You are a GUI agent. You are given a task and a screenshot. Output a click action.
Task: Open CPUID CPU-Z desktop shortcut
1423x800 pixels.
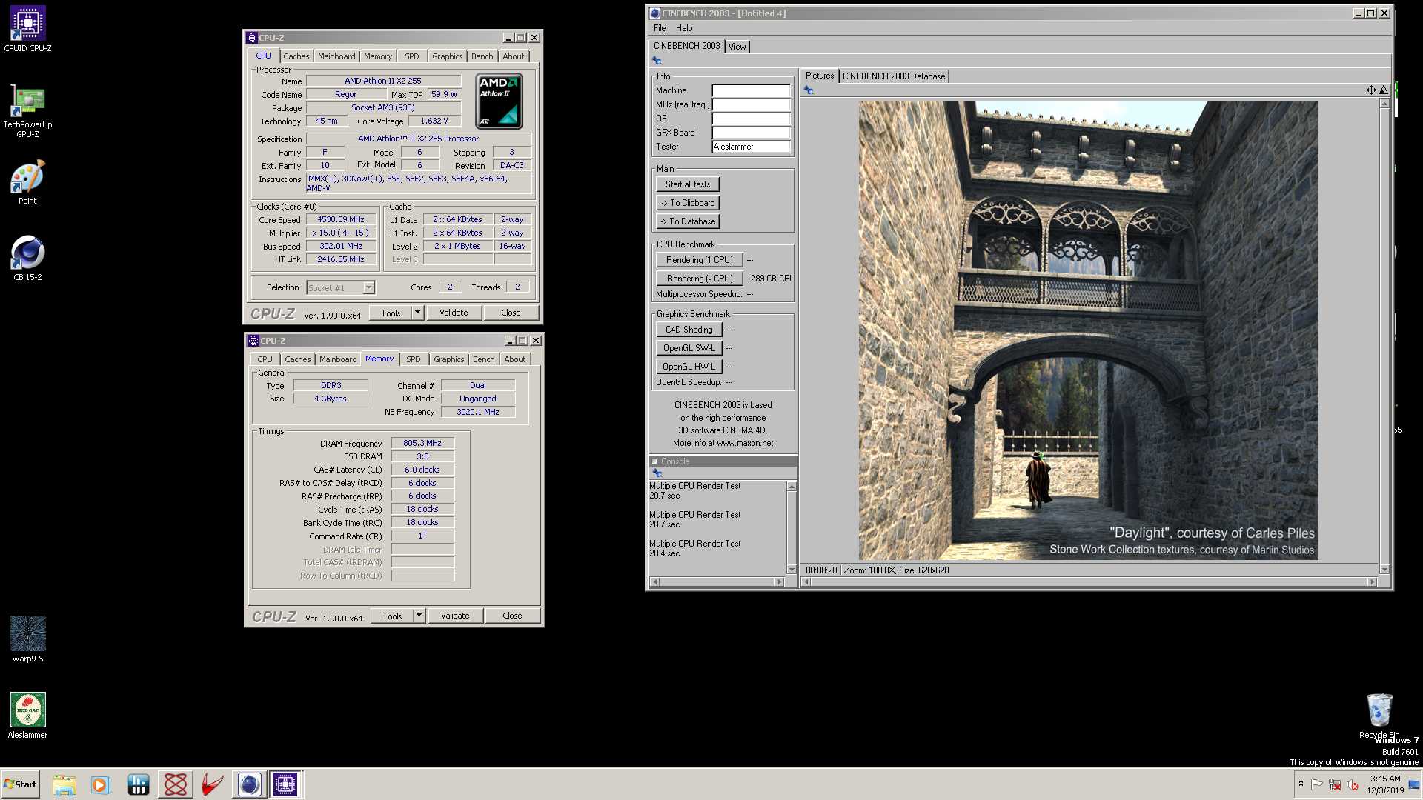click(27, 30)
